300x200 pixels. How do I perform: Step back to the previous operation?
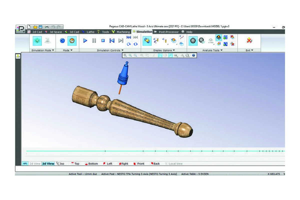[x=112, y=40]
